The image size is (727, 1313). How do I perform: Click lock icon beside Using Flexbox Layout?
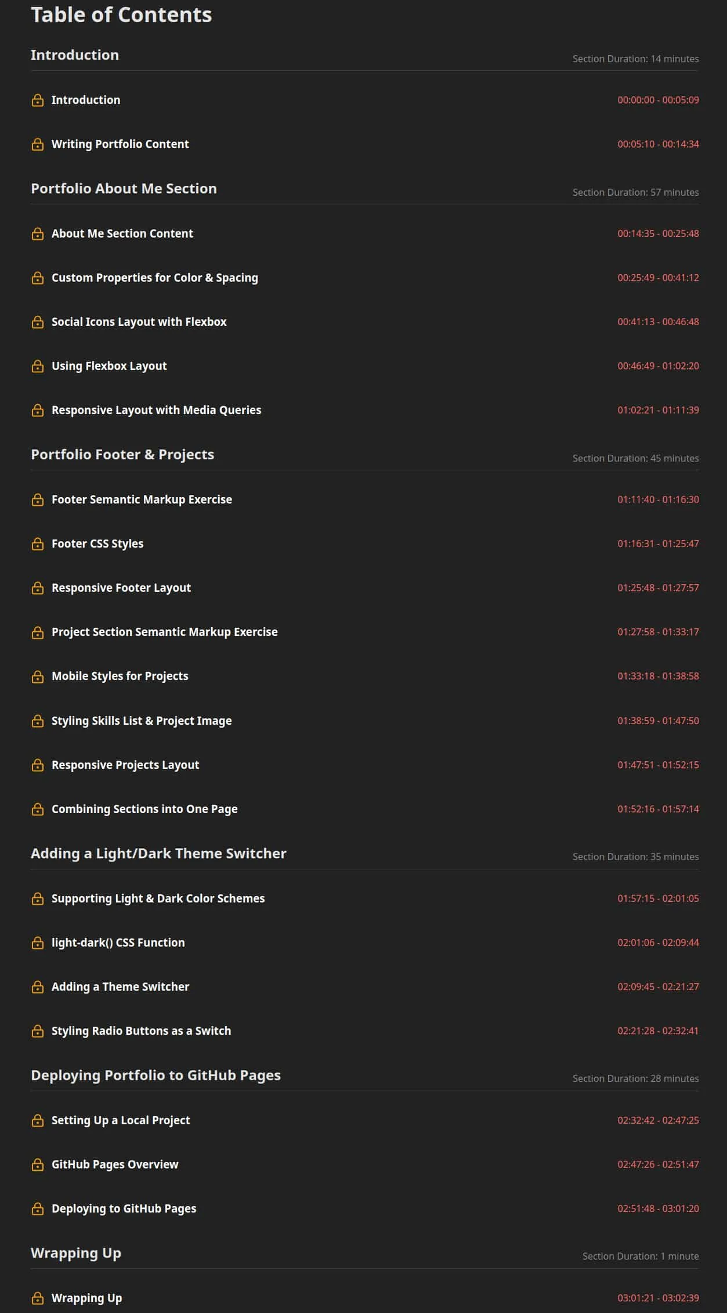click(x=38, y=366)
